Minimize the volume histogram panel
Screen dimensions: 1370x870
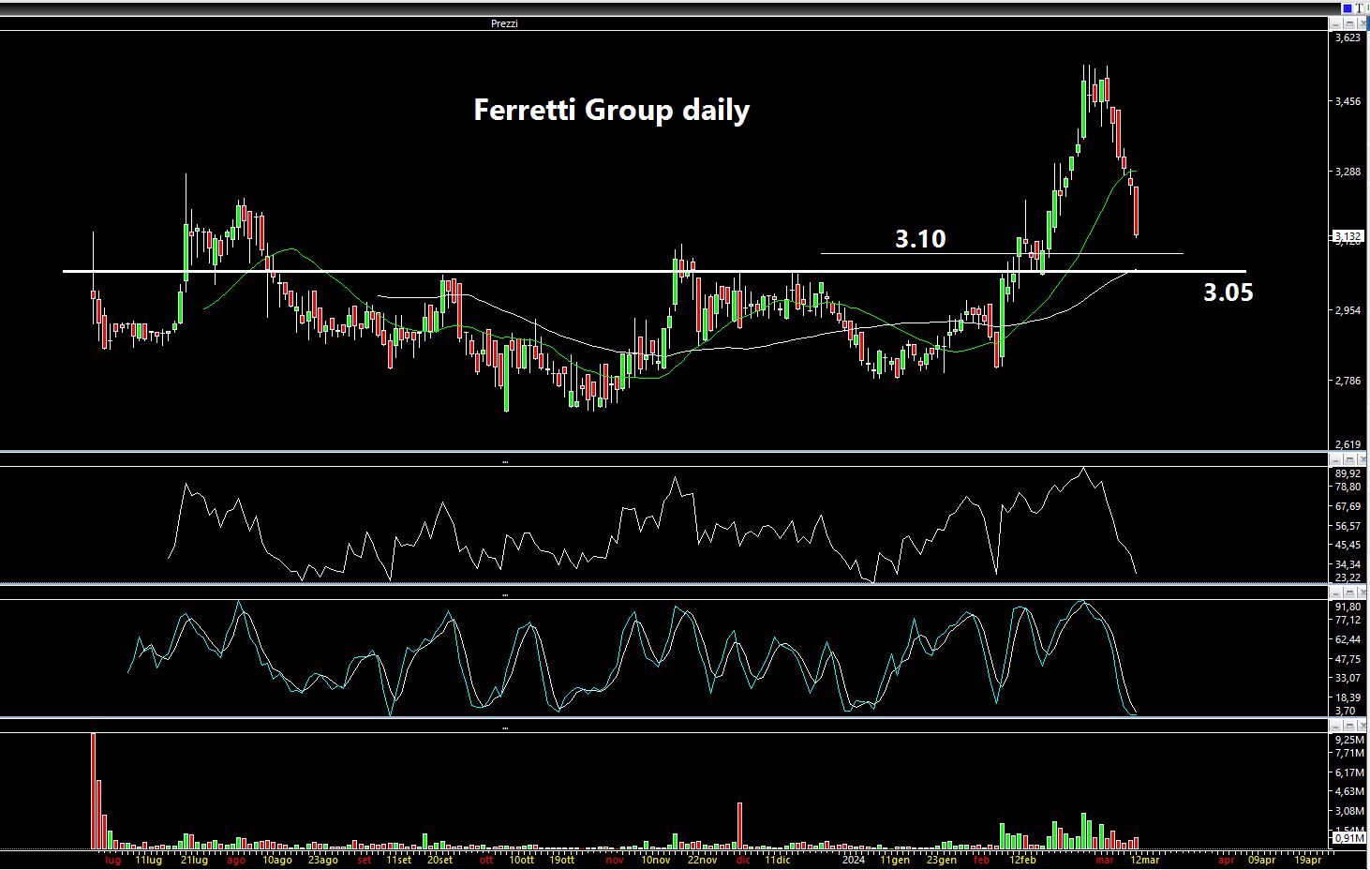(1334, 726)
